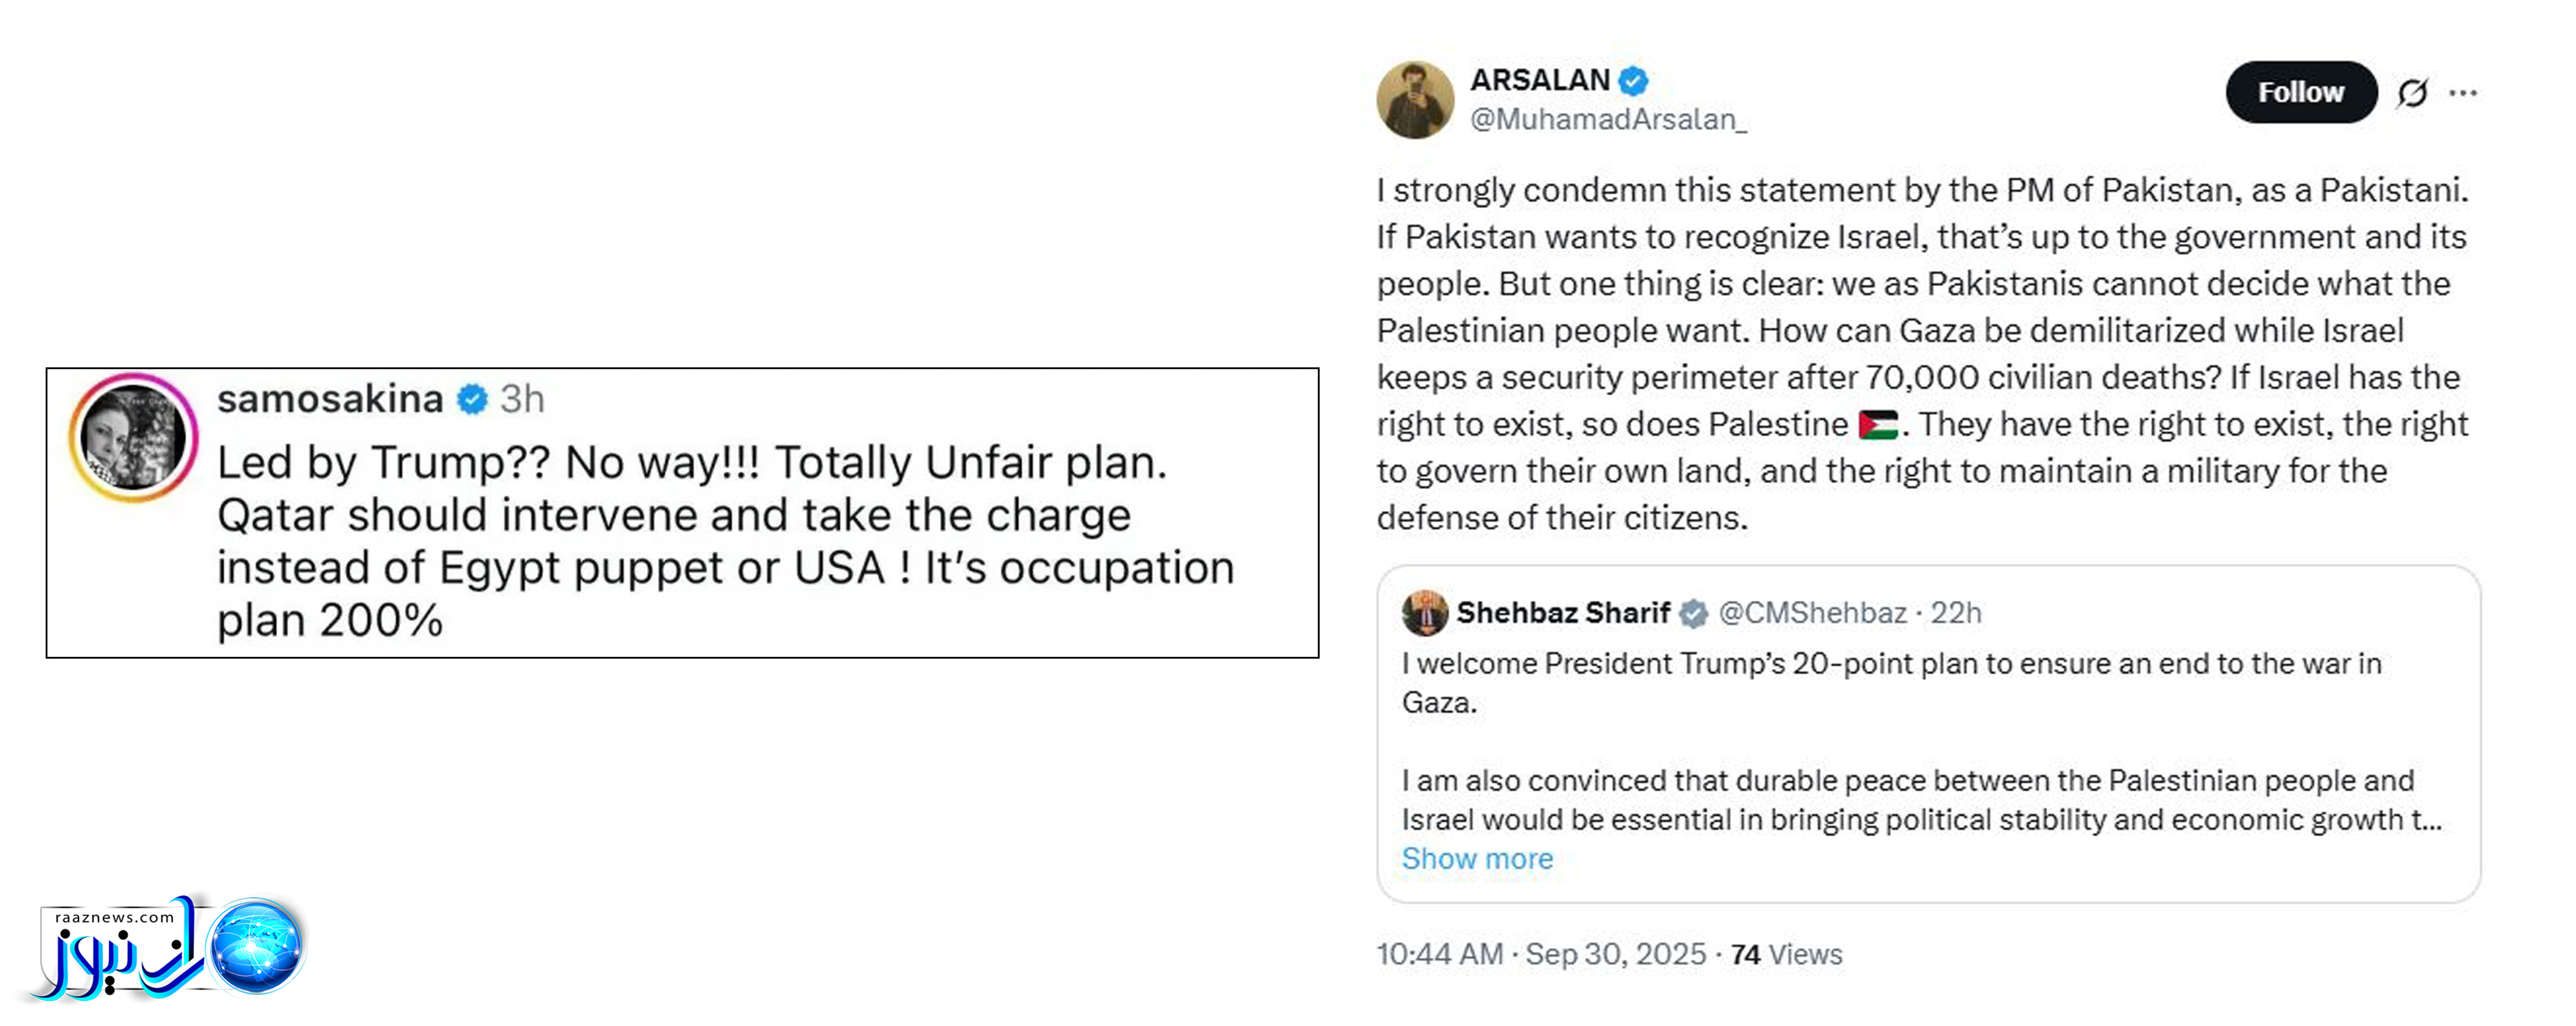This screenshot has height=1026, width=2576.
Task: Open the 10:44 AM Sep 30, 2025 timestamp
Action: pos(1541,954)
